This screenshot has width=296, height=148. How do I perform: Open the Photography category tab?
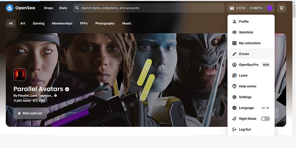pos(105,23)
